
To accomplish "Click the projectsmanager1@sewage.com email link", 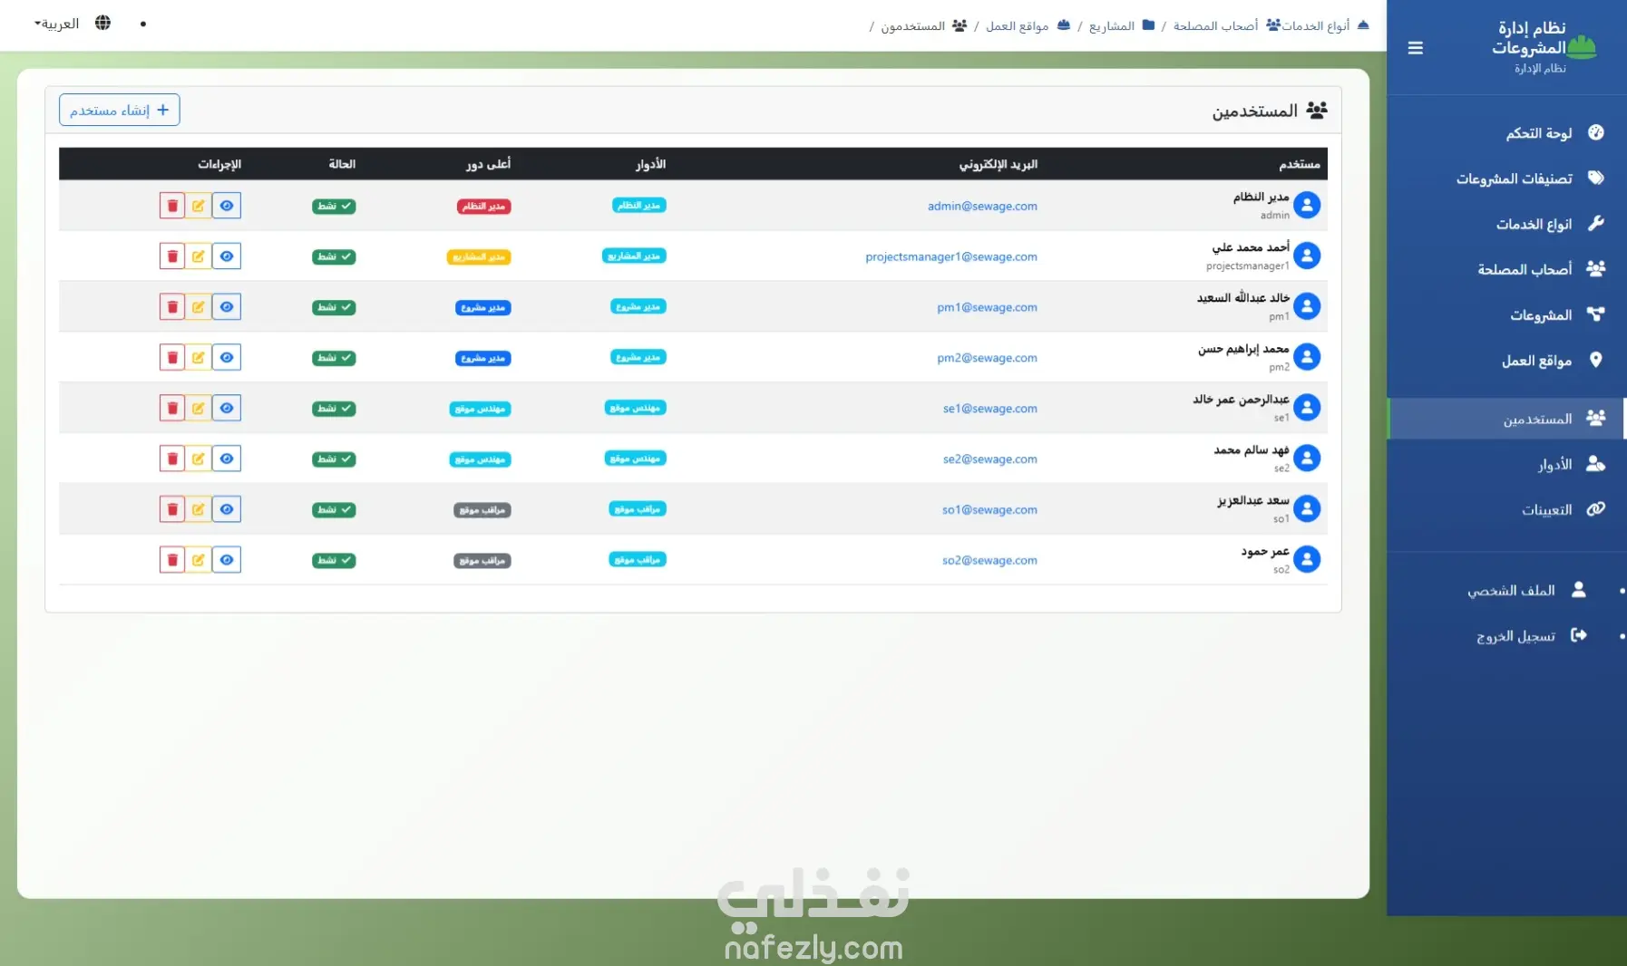I will pos(951,257).
